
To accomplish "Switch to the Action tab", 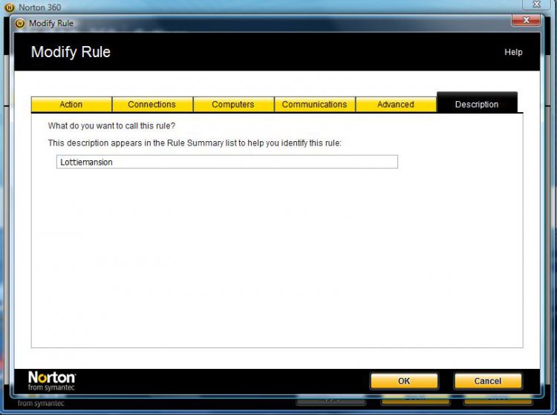I will pos(71,105).
